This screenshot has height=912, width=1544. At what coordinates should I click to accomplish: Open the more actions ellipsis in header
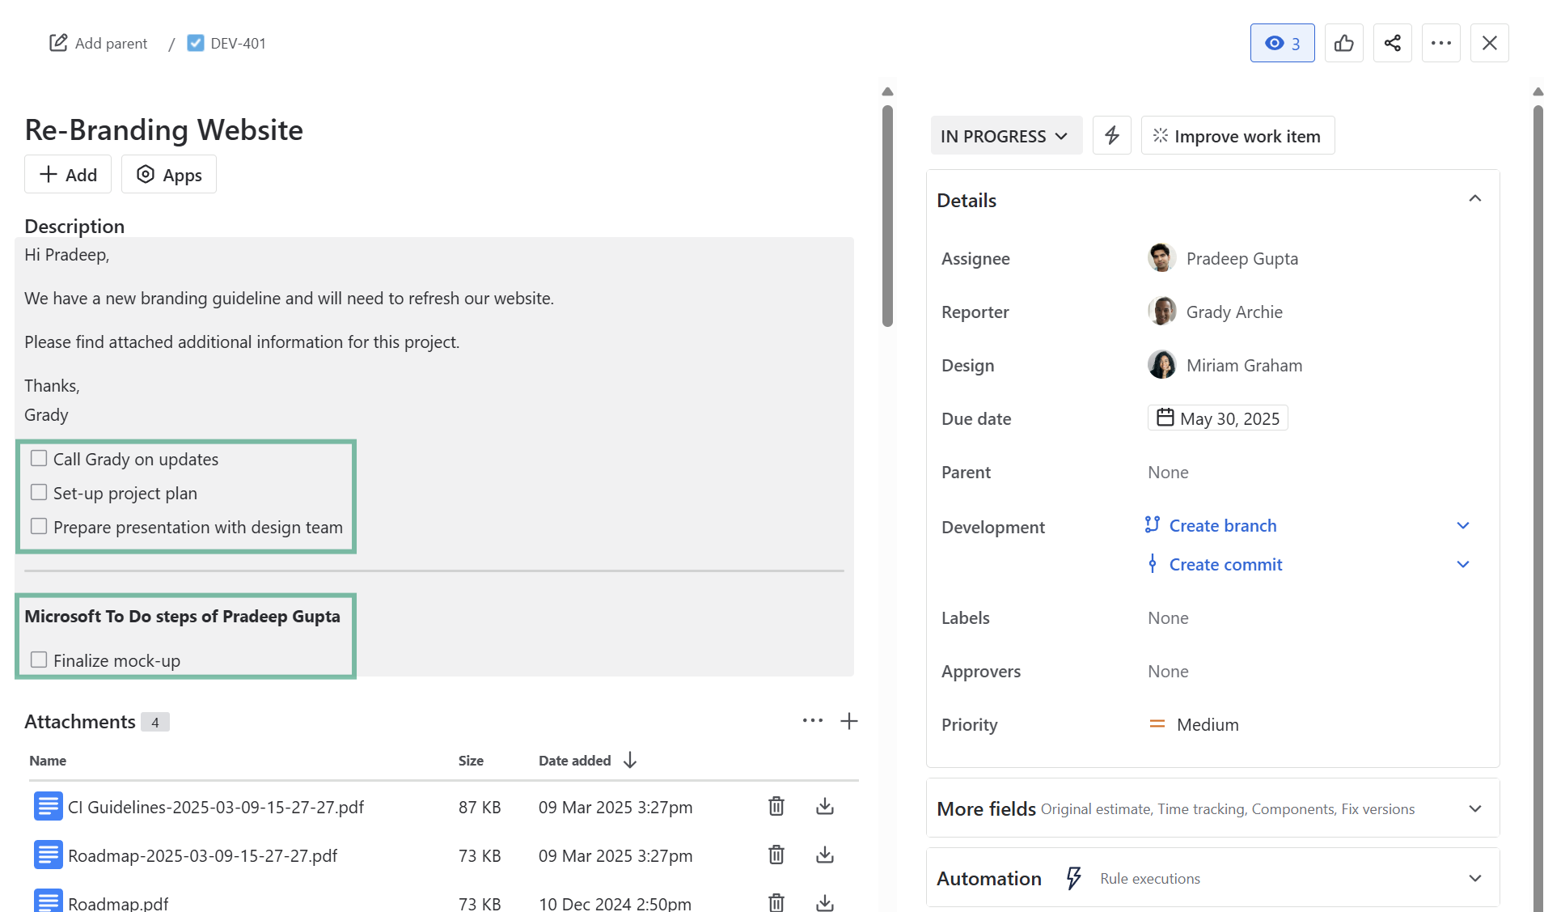[x=1440, y=43]
